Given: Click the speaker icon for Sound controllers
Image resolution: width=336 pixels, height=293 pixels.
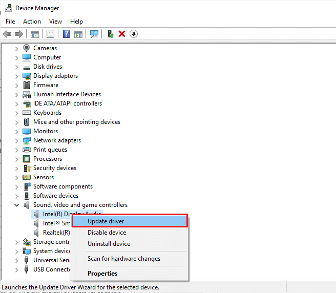Looking at the screenshot, I should point(26,205).
